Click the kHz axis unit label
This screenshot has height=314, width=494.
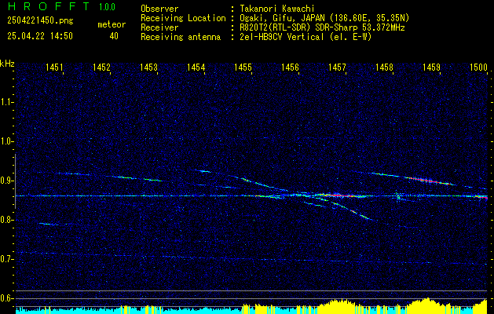click(7, 64)
